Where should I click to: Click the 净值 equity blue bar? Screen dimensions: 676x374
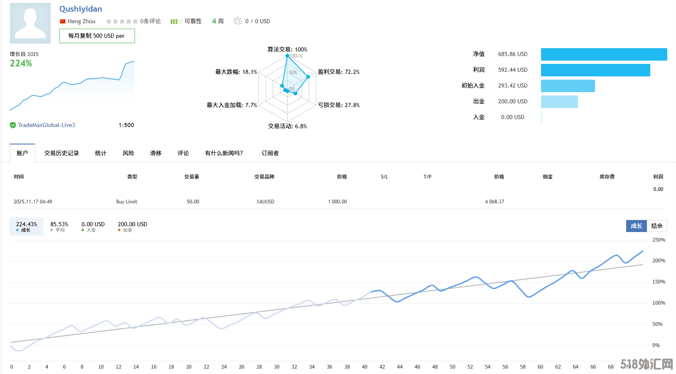click(604, 54)
